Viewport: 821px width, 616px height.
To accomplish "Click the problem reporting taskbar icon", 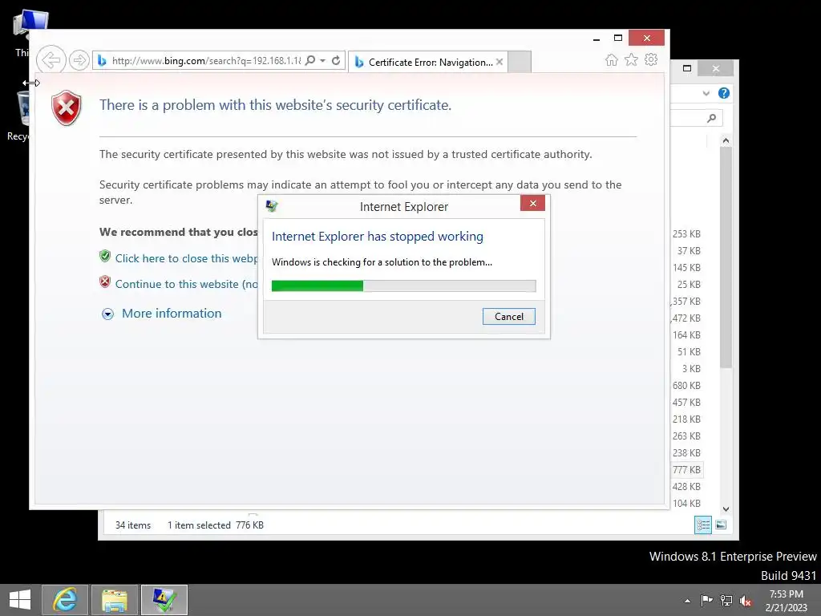I will point(164,600).
